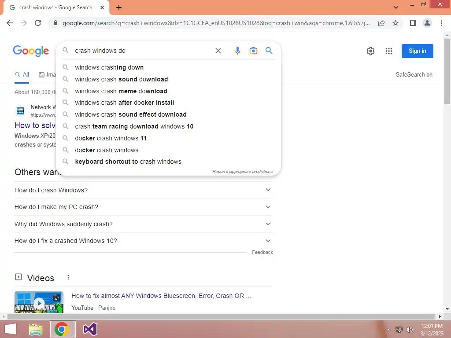This screenshot has height=338, width=451.
Task: Click SafeSearch on
Action: pyautogui.click(x=414, y=75)
